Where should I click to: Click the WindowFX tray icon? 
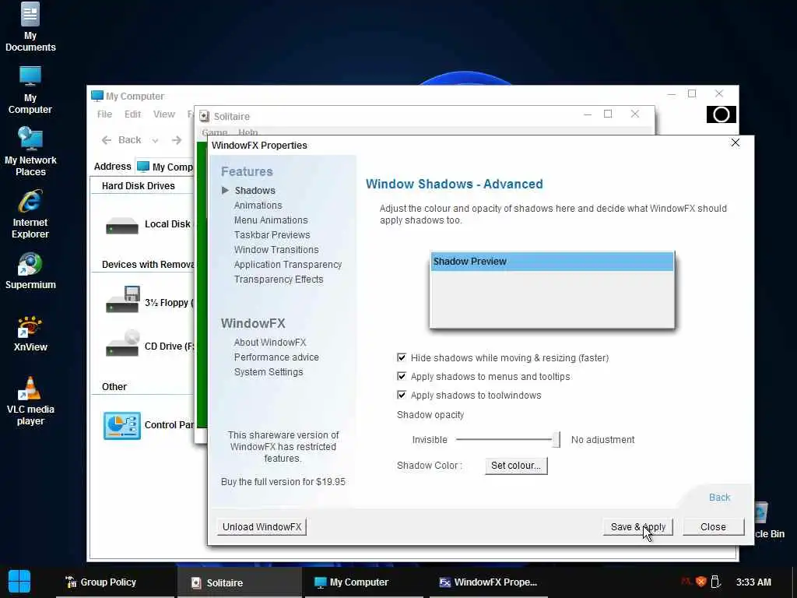coord(686,581)
